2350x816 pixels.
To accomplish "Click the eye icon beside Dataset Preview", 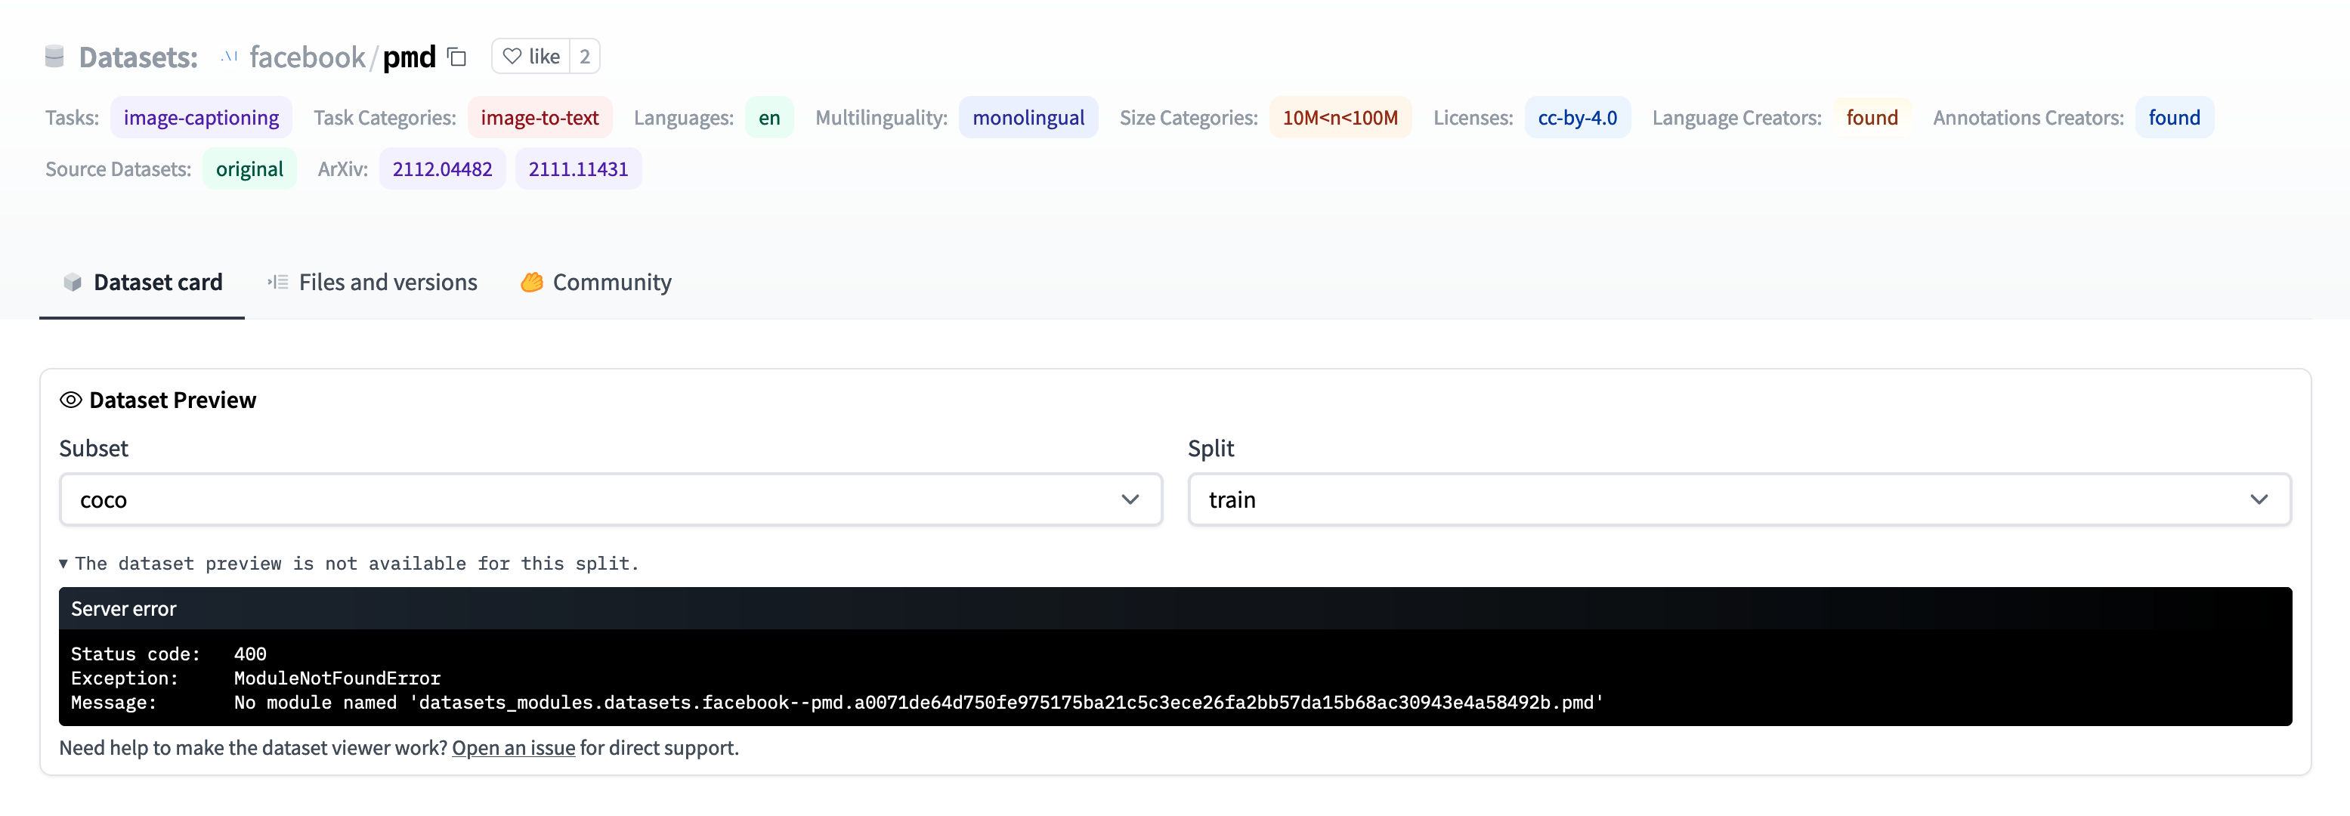I will [72, 400].
